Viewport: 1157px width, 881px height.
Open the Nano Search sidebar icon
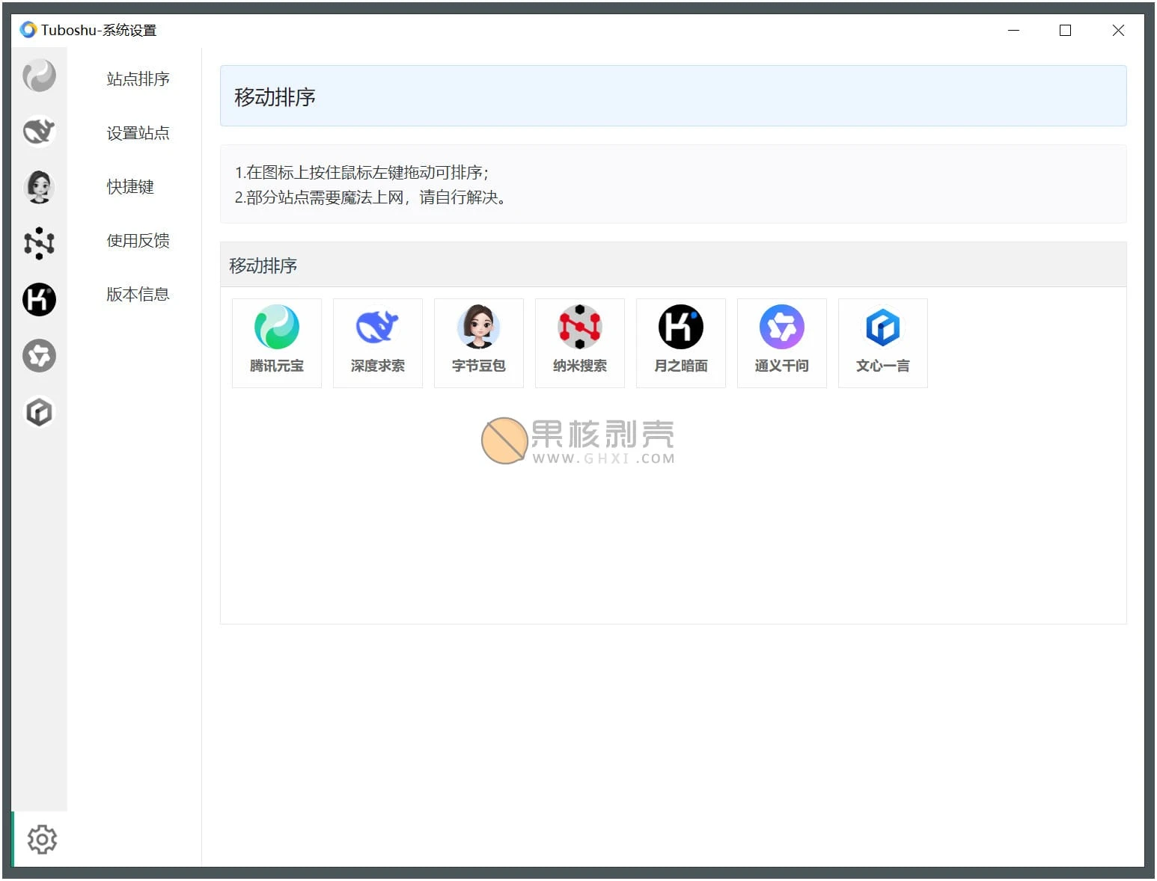tap(39, 243)
